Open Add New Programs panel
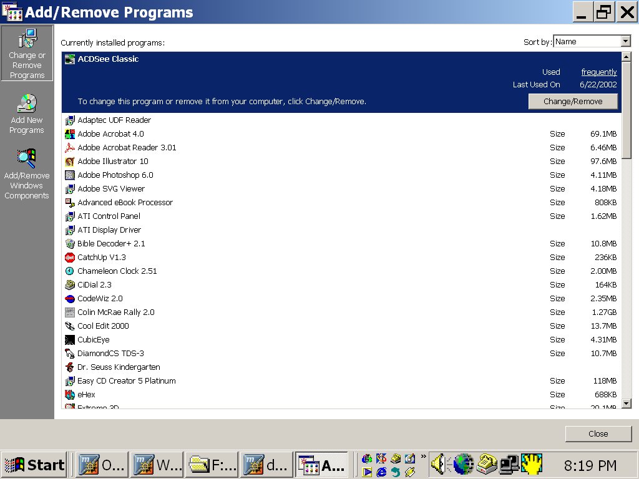639x479 pixels. pos(27,114)
